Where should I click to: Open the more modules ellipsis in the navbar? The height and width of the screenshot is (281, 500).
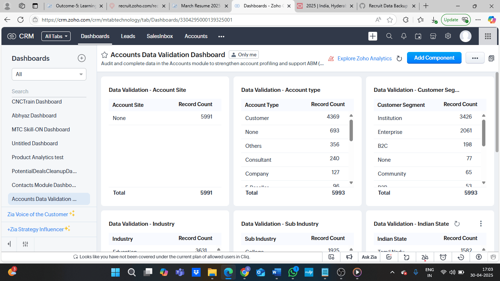pyautogui.click(x=221, y=36)
